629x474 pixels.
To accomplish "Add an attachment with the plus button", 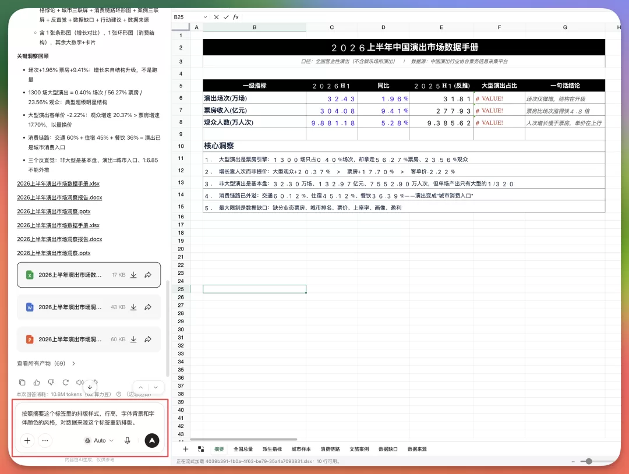I will (27, 440).
